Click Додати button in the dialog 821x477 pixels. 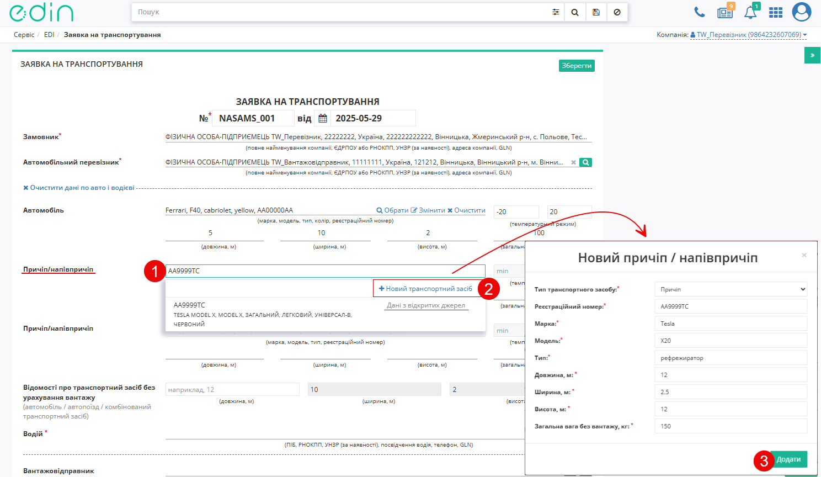point(788,459)
